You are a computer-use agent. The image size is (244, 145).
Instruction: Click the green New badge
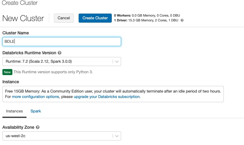tap(7, 72)
